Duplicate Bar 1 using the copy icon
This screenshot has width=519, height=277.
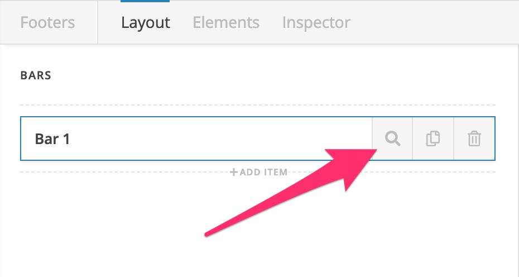coord(433,138)
